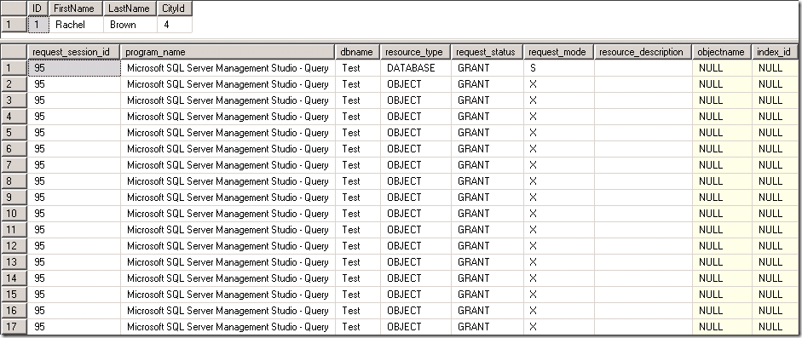Select the request_session_id column header
Image resolution: width=802 pixels, height=338 pixels.
pos(73,52)
